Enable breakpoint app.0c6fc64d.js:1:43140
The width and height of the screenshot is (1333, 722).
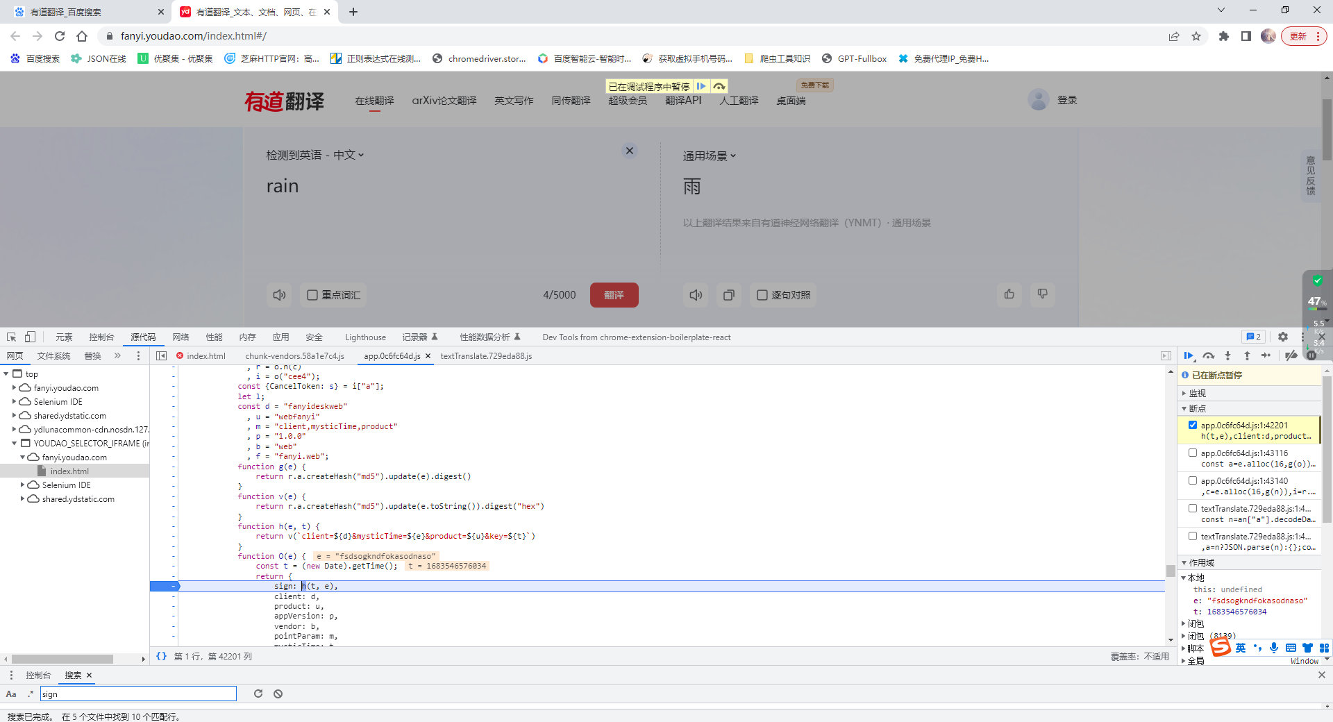(1193, 480)
